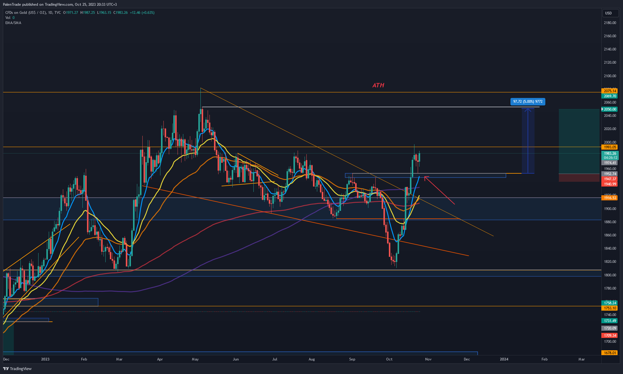Click the 1709.34 red price label

[610, 336]
